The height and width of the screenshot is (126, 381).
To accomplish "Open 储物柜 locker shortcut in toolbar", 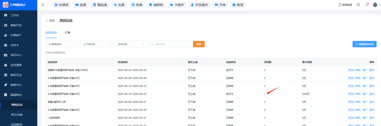I will click(x=156, y=5).
